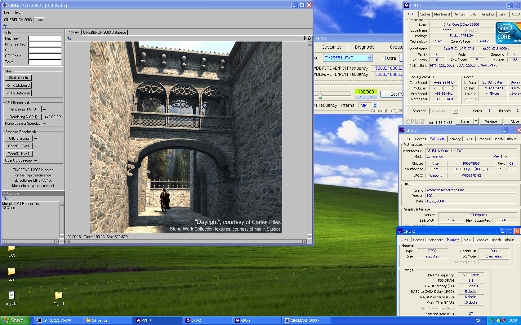This screenshot has width=521, height=325.
Task: Click the To Database button
Action: [x=18, y=93]
